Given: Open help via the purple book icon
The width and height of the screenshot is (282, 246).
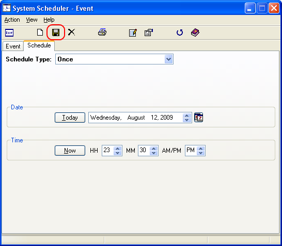Looking at the screenshot, I should [195, 32].
